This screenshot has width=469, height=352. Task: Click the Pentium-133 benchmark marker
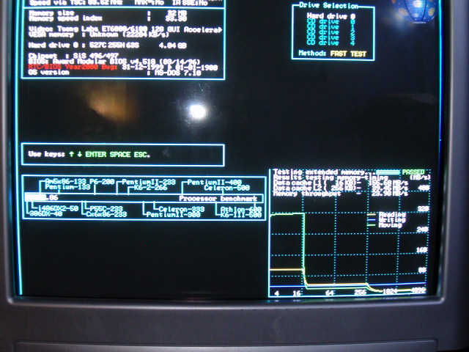pos(67,187)
